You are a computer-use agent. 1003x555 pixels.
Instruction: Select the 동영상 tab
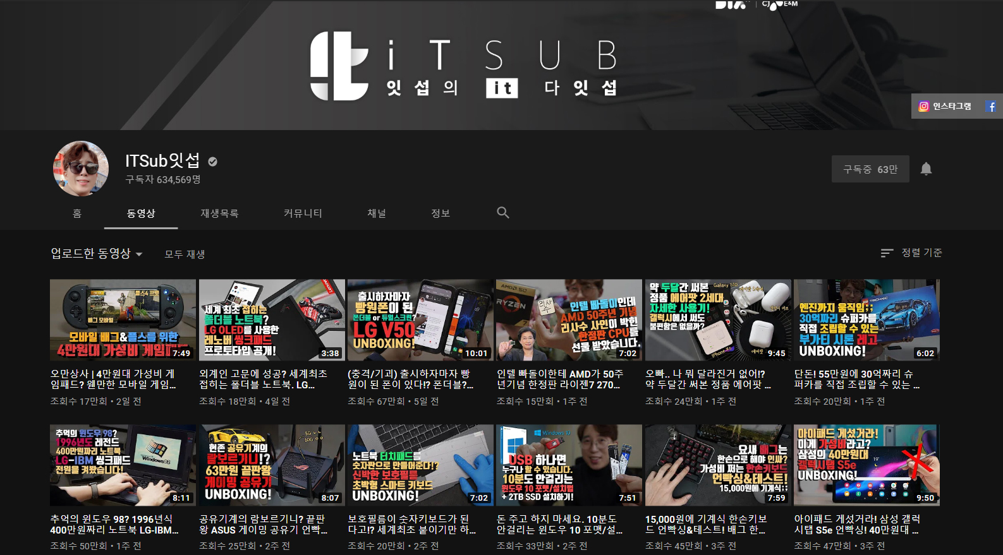[x=141, y=213]
